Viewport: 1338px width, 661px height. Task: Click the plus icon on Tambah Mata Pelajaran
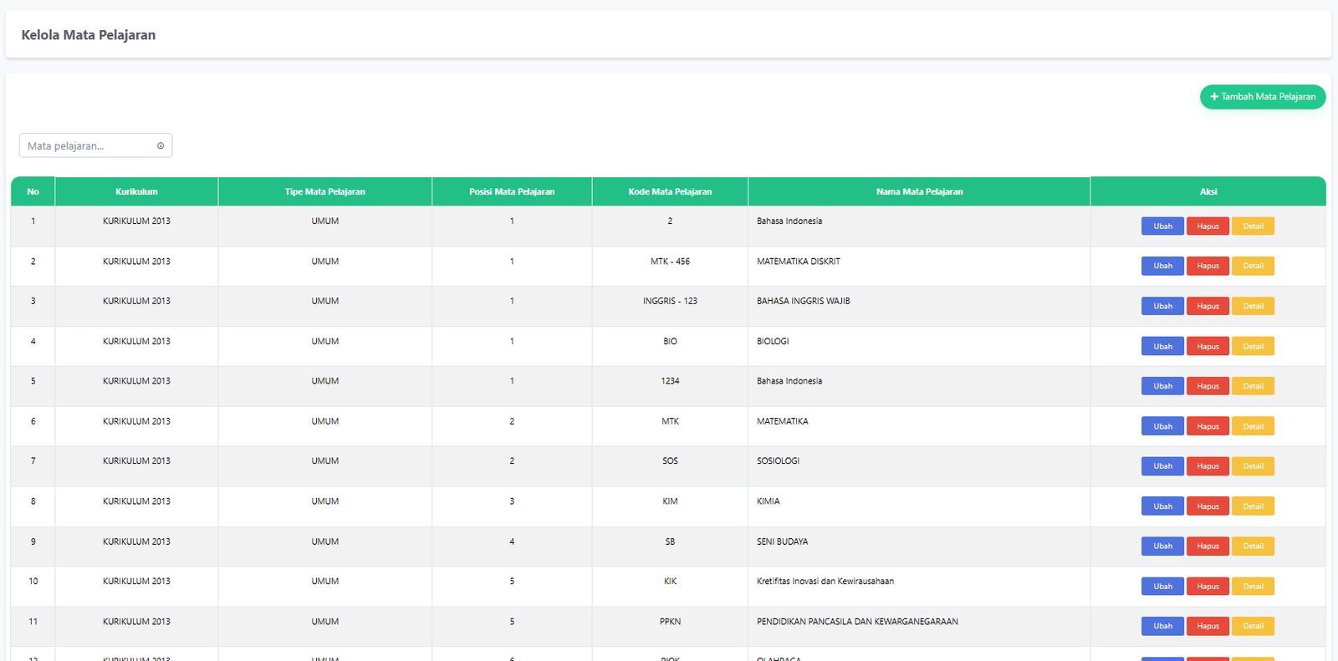point(1214,97)
